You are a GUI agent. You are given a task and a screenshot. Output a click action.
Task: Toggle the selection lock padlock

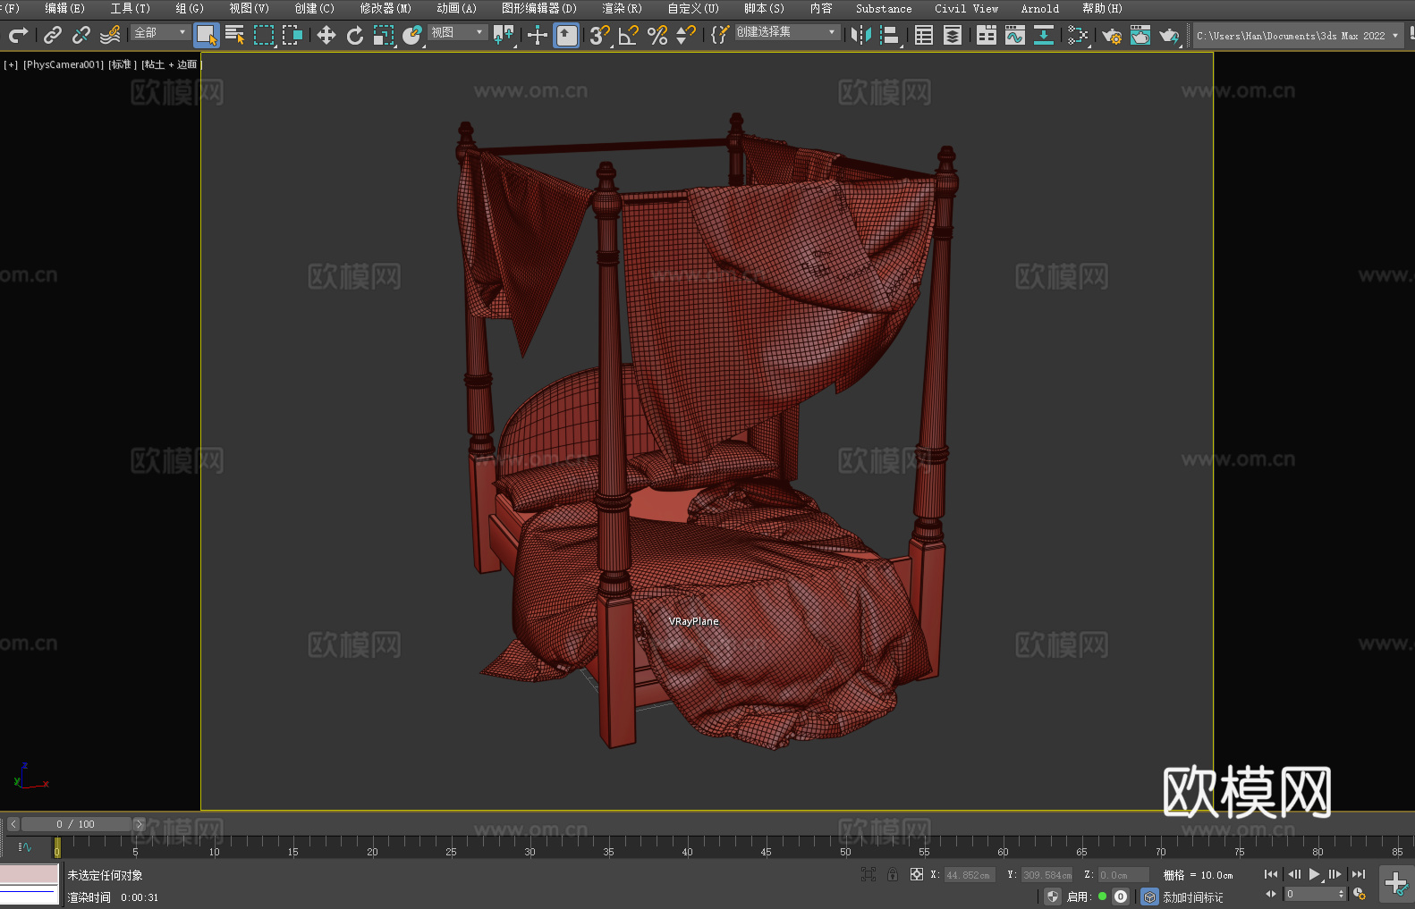point(893,874)
